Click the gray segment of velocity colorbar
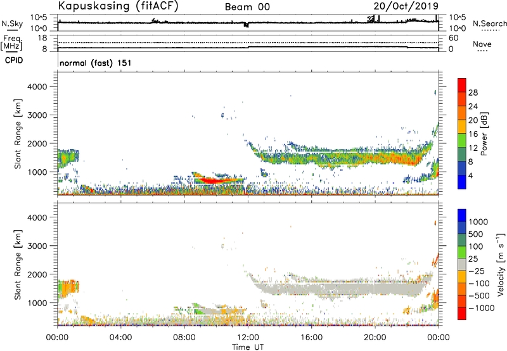Viewport: 507px width, 351px height. pyautogui.click(x=462, y=264)
